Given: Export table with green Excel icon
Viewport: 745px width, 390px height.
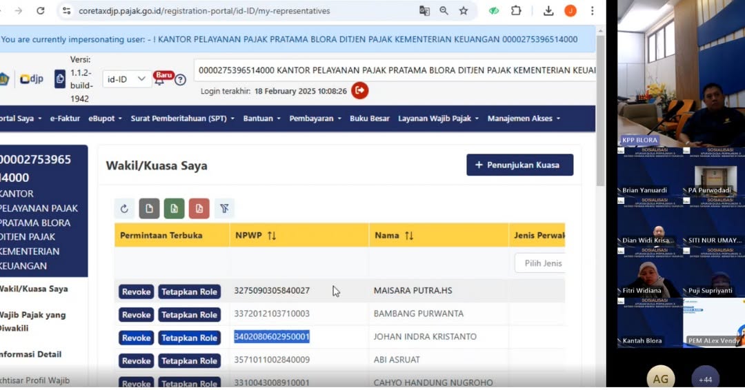Looking at the screenshot, I should 174,209.
